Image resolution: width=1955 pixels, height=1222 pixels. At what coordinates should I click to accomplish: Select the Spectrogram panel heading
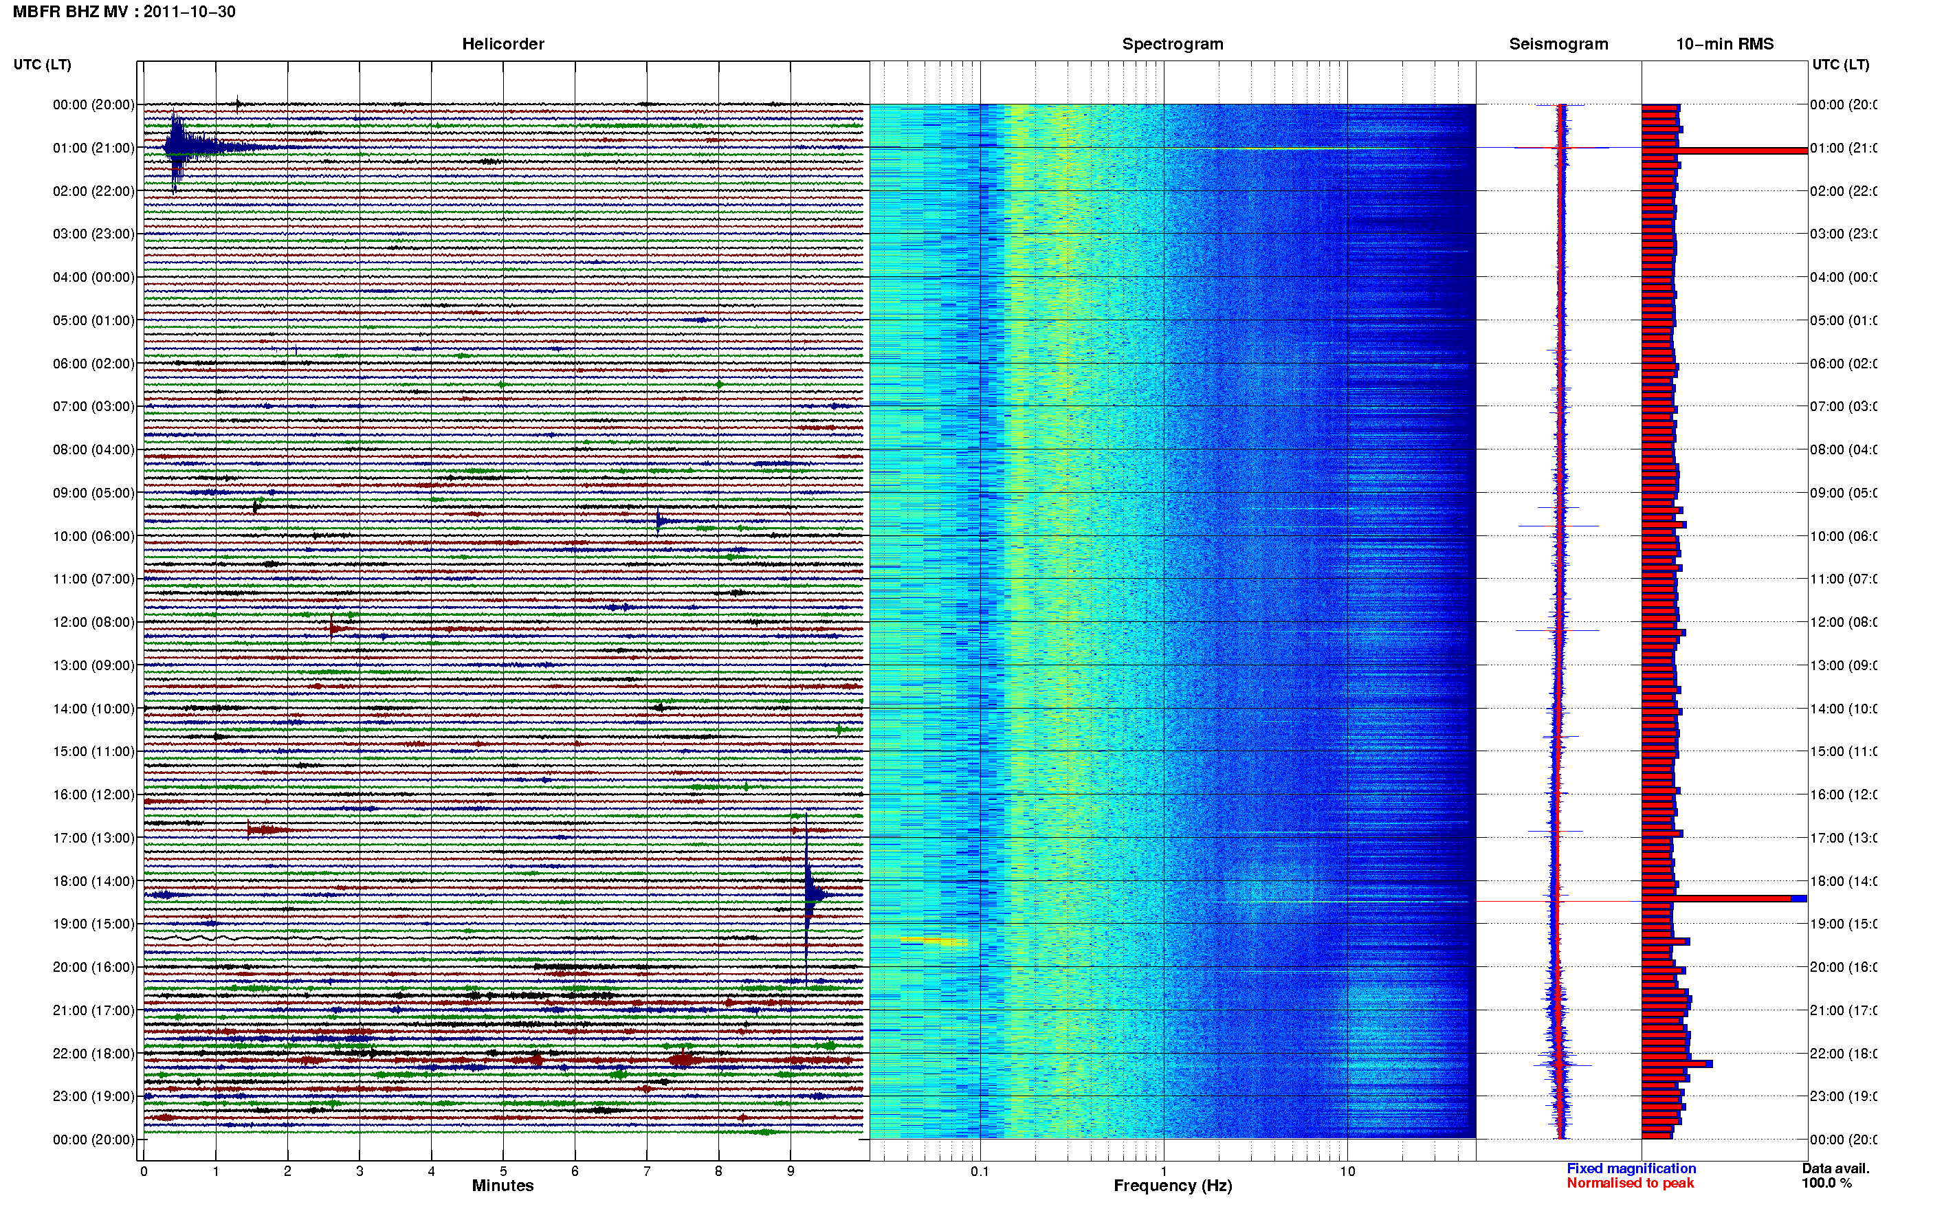(x=1173, y=45)
